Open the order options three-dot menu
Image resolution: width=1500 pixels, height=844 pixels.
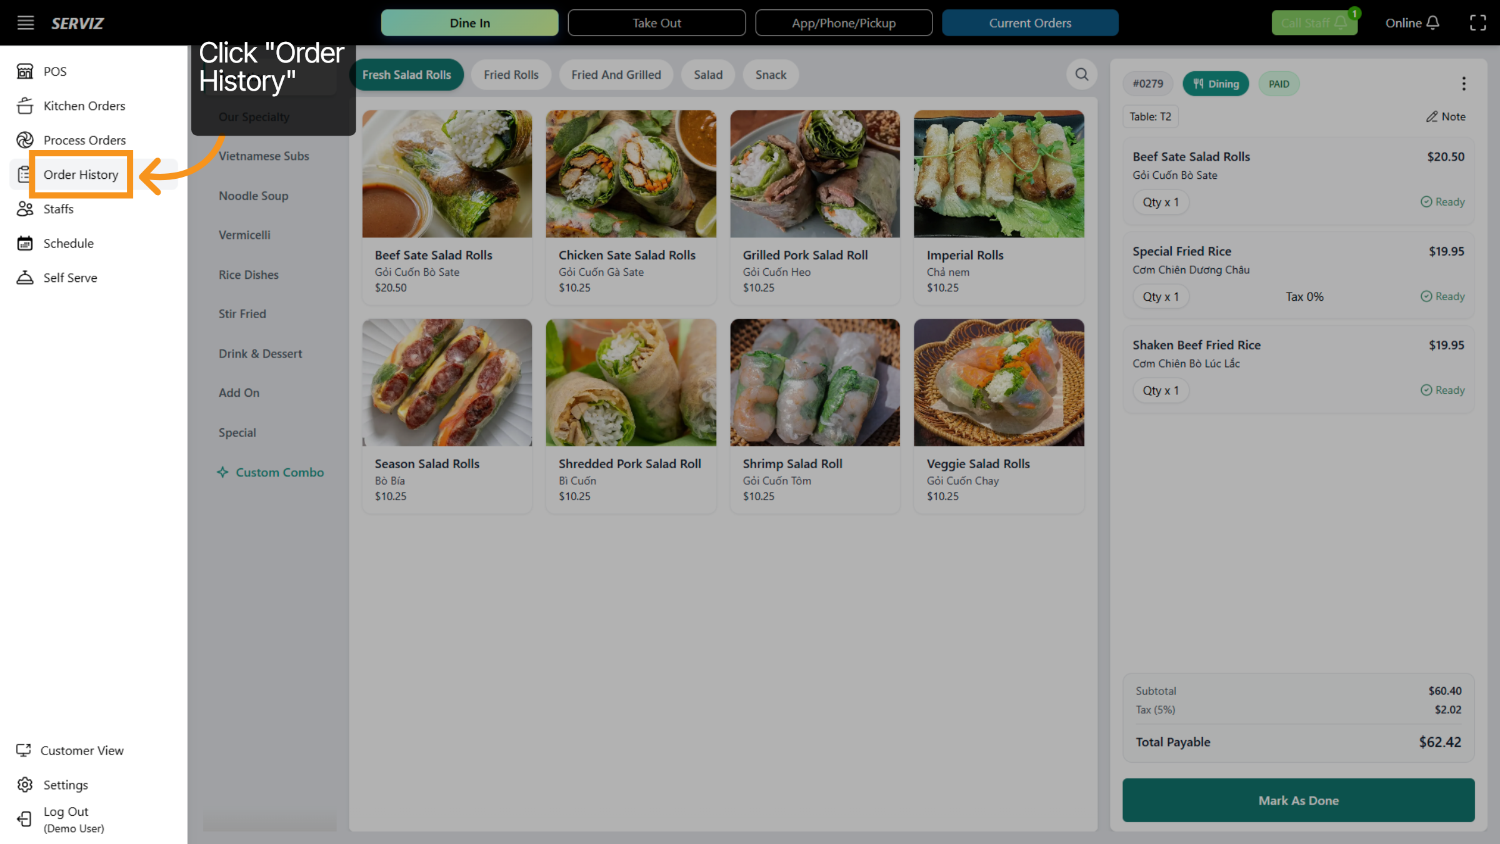pos(1464,83)
